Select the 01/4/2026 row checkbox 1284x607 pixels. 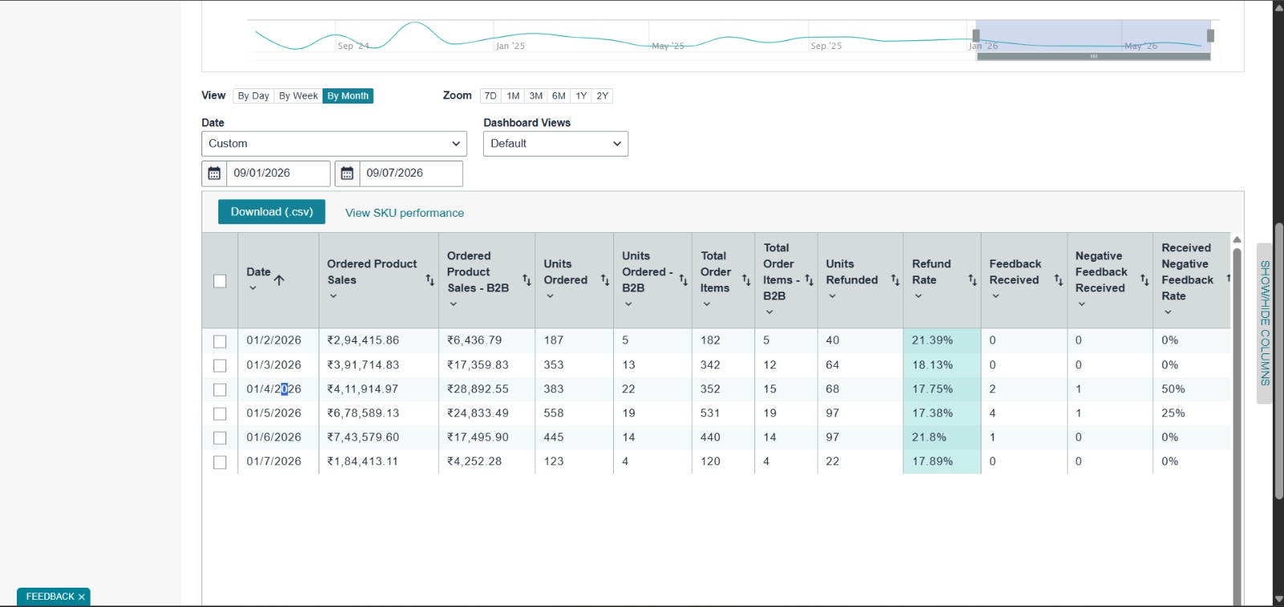coord(220,389)
